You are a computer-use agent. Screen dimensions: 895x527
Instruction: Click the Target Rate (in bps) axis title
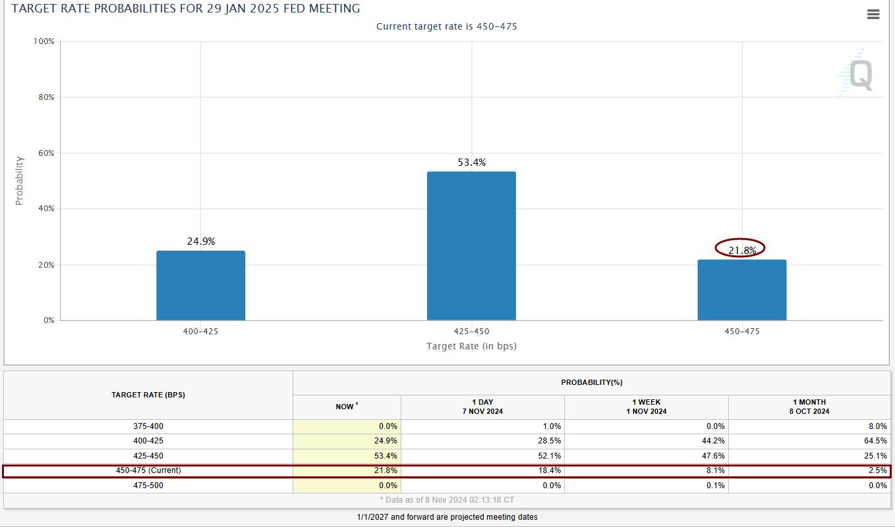471,346
